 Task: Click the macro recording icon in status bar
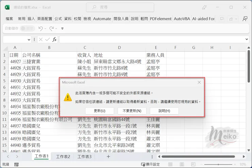[x=16, y=165]
